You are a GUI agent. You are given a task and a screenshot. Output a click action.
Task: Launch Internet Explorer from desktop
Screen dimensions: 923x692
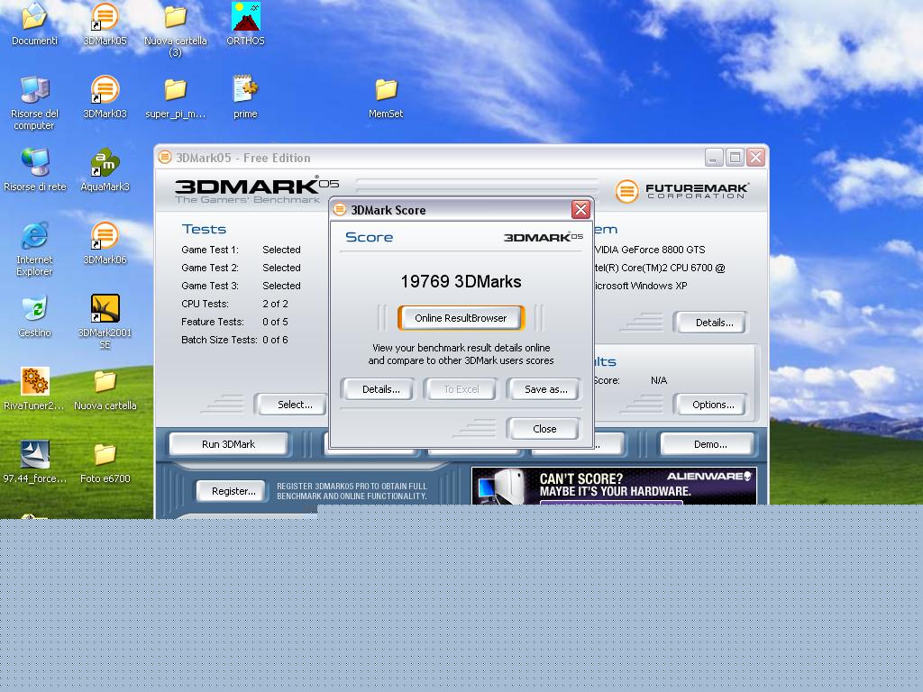[34, 249]
